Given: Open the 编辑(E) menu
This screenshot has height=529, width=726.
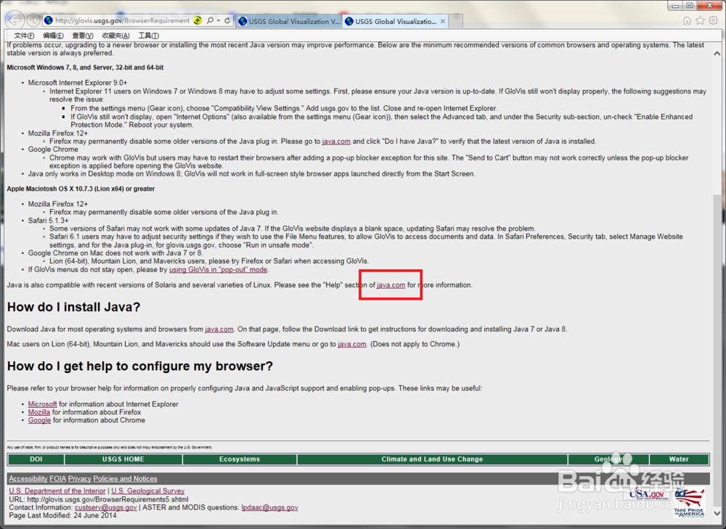Looking at the screenshot, I should pos(53,36).
